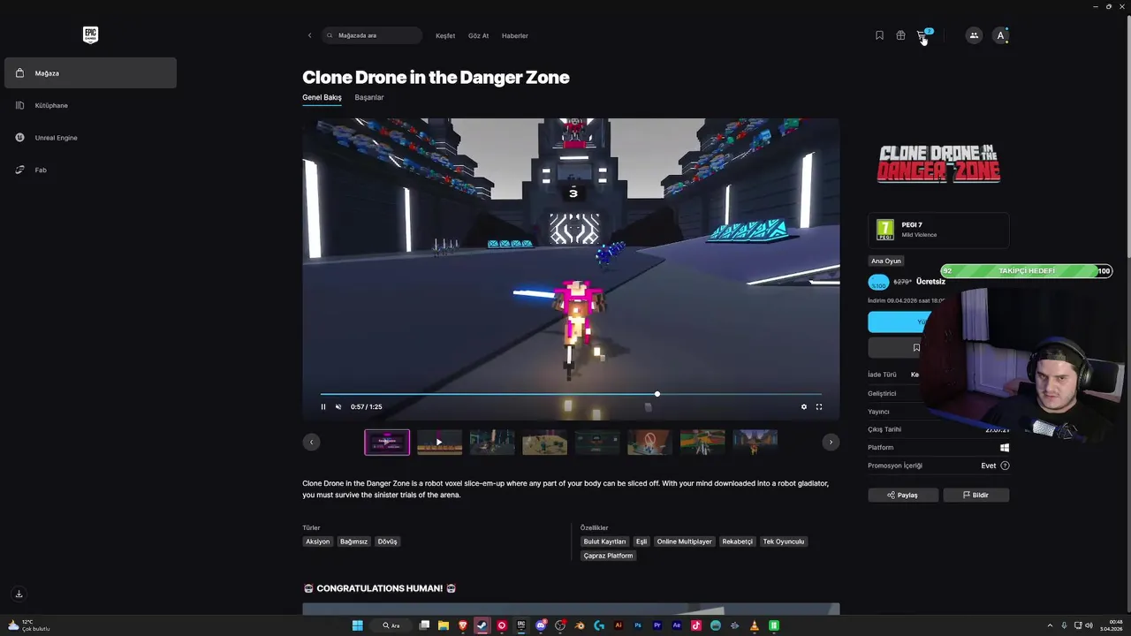Click the Bulut Kayıtları feature tag
Viewport: 1131px width, 636px height.
tap(604, 541)
